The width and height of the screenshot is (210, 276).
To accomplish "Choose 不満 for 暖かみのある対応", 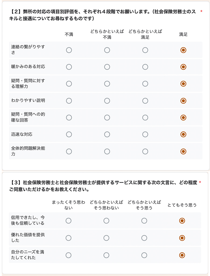I will (x=69, y=67).
